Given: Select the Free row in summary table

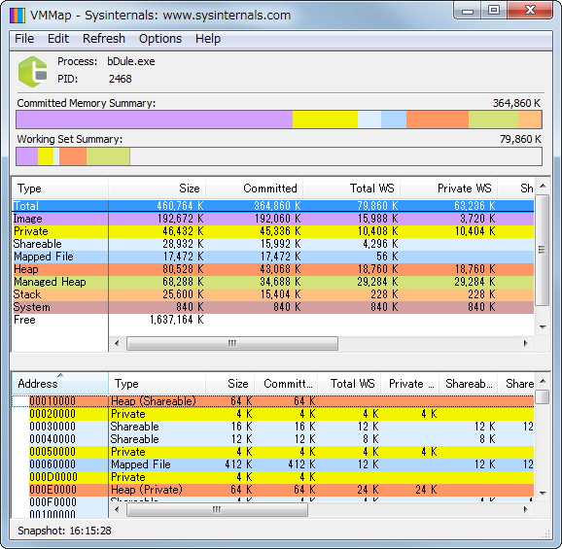Looking at the screenshot, I should pyautogui.click(x=273, y=320).
